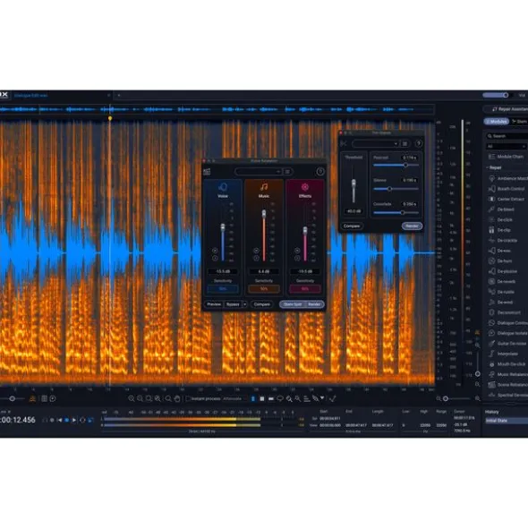The image size is (528, 529).
Task: Open the De-ess module
Action: pyautogui.click(x=500, y=251)
